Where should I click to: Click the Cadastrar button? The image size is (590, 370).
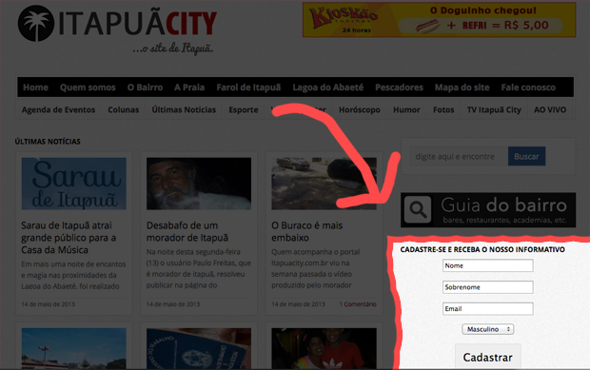(487, 357)
